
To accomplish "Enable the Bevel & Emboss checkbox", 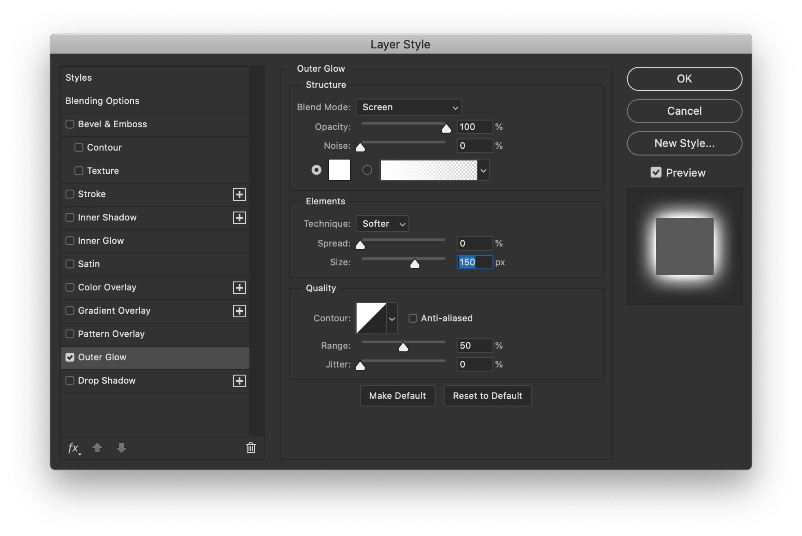I will 70,124.
